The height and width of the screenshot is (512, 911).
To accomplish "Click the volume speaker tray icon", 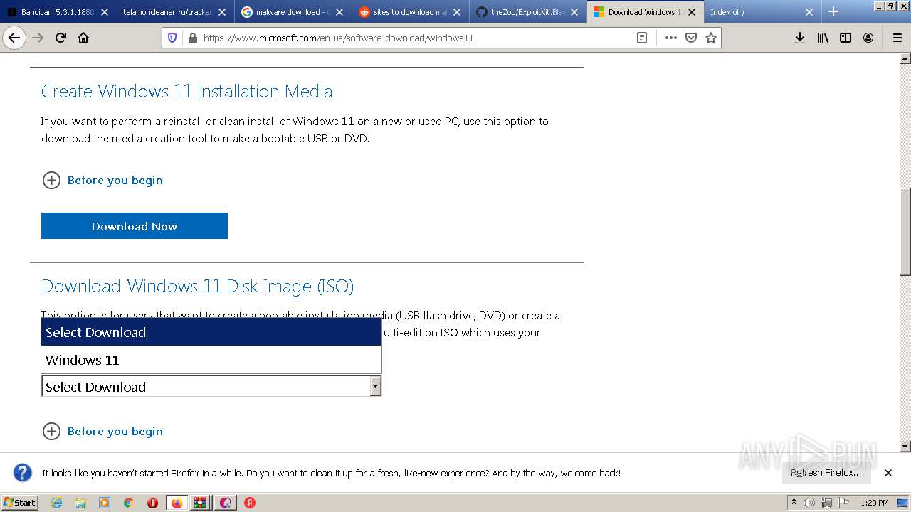I will tap(809, 503).
